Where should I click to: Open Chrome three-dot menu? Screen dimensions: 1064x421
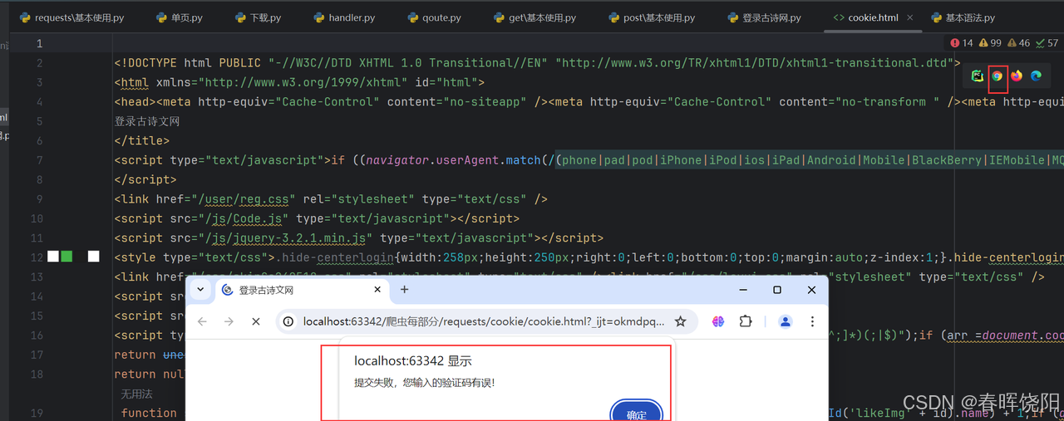coord(812,321)
